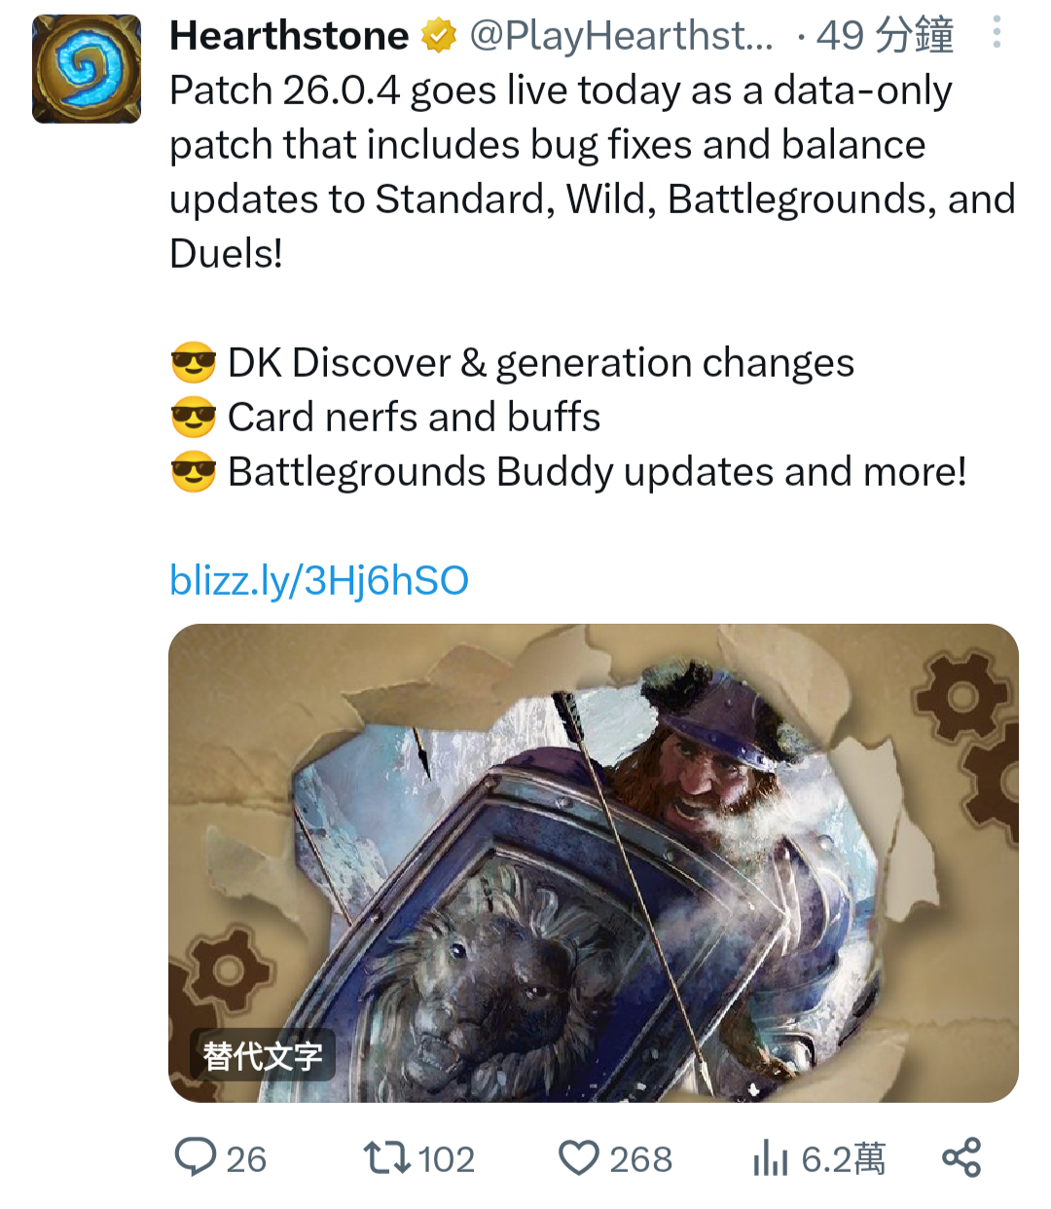The height and width of the screenshot is (1209, 1051).
Task: Follow the blizz.ly/3Hj6hSO link
Action: (319, 580)
